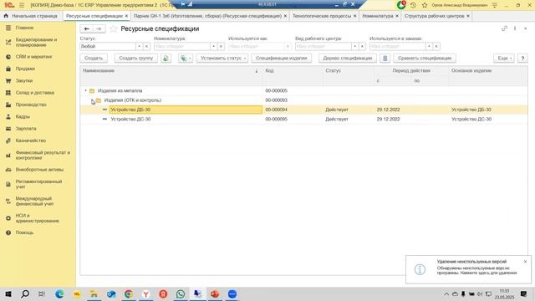Click the Создать группу button
Viewport: 535px width, 301px height.
135,59
